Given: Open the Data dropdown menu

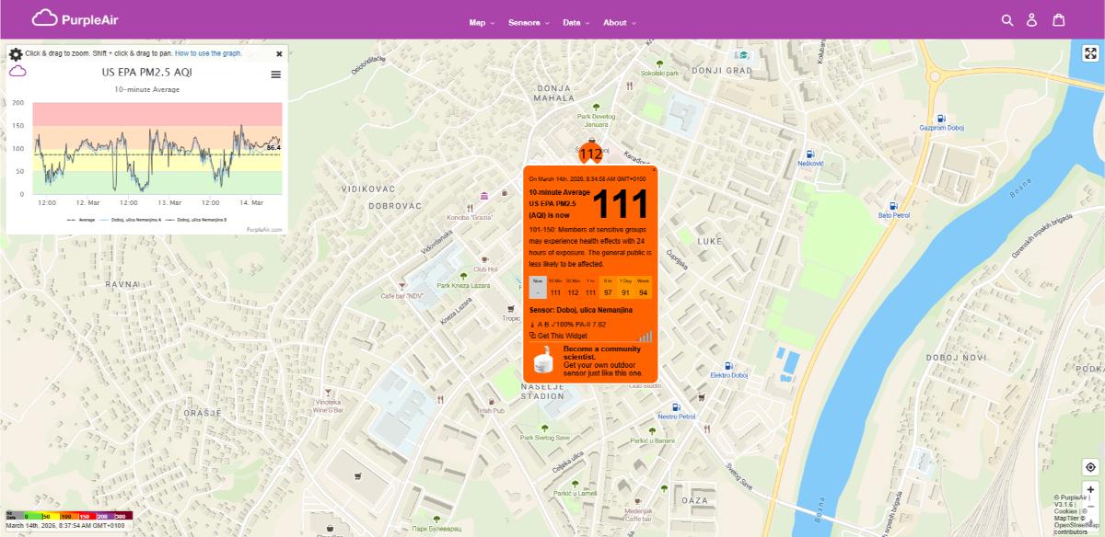Looking at the screenshot, I should point(572,22).
